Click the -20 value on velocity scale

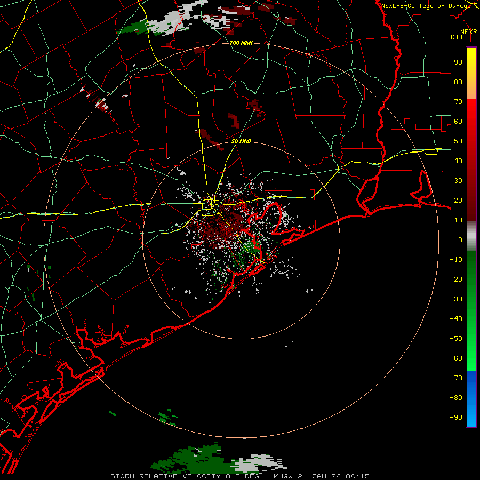(456, 279)
